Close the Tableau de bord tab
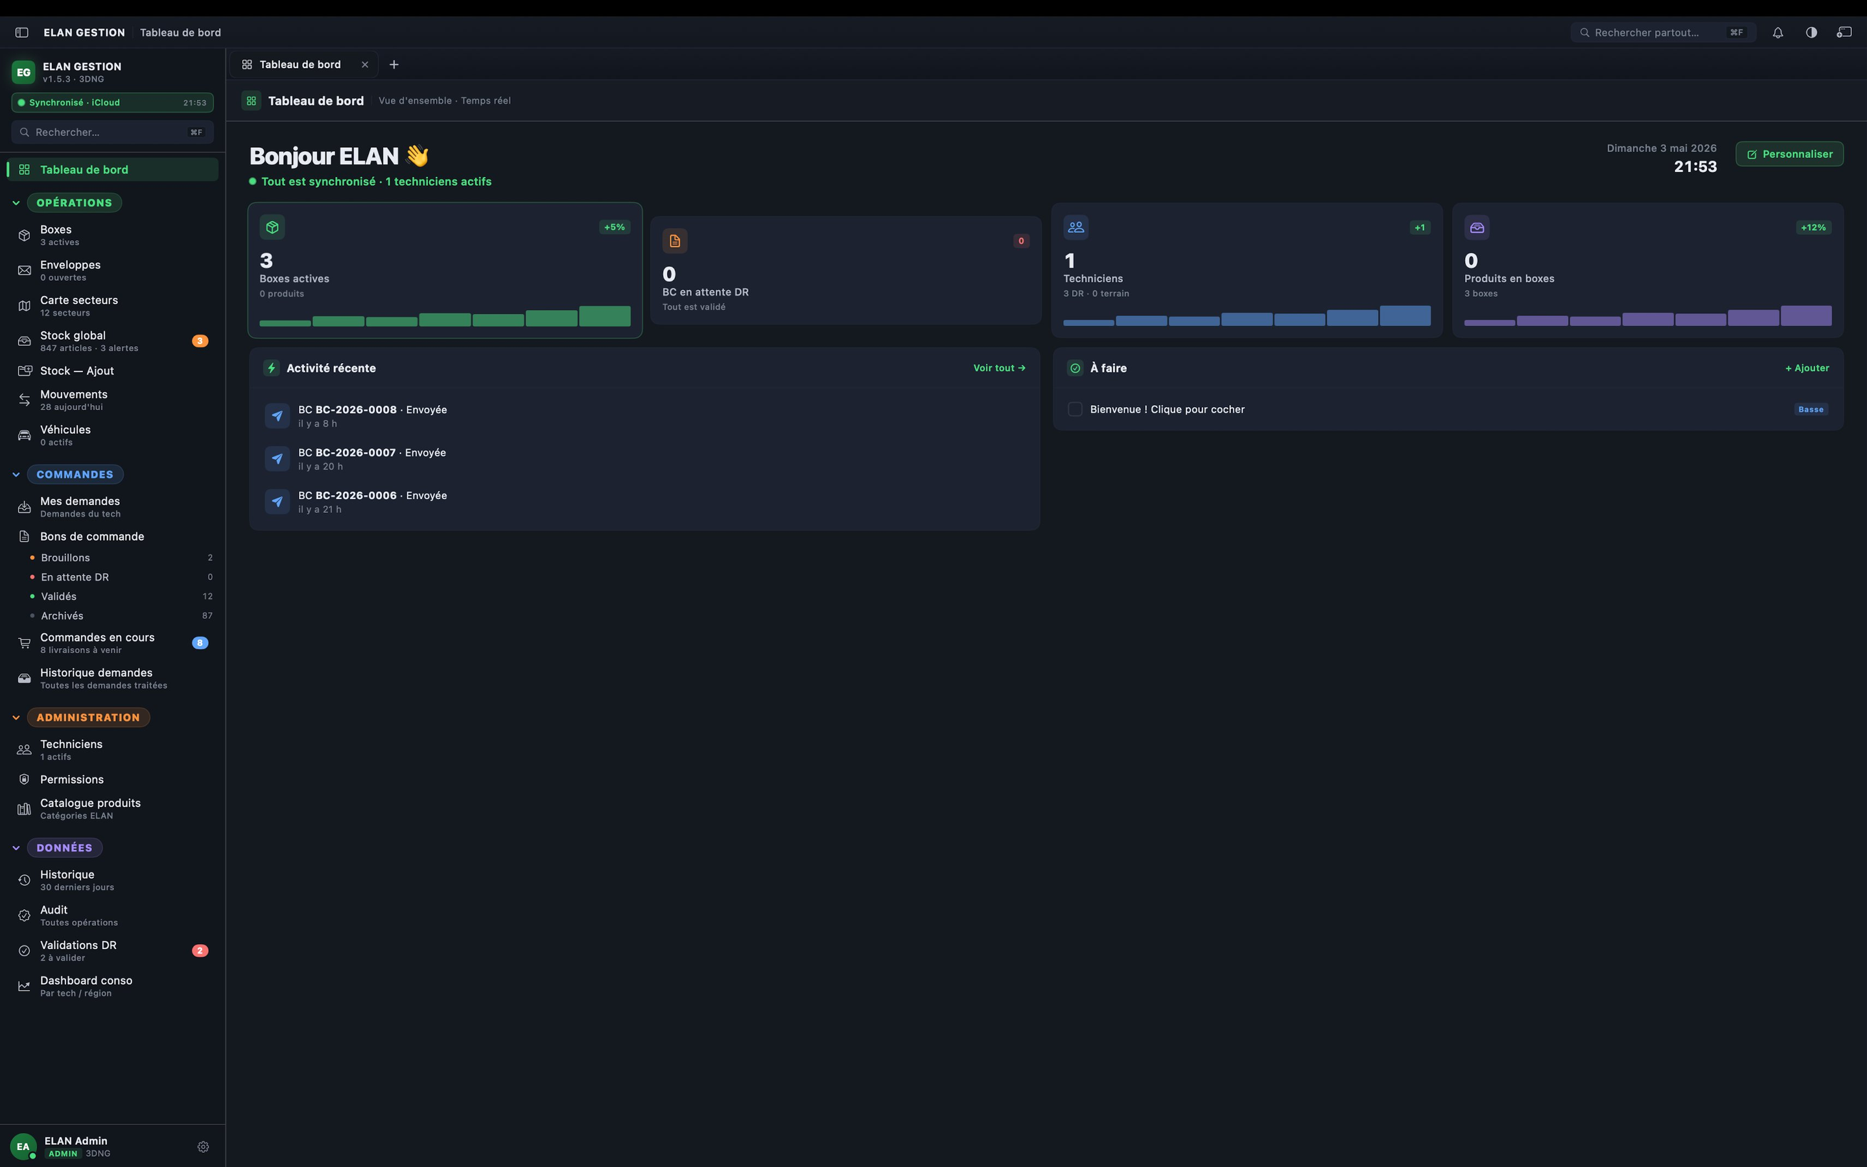The height and width of the screenshot is (1167, 1867). click(x=365, y=65)
